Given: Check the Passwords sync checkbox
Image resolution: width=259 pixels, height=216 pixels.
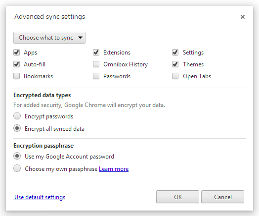Looking at the screenshot, I should 96,76.
